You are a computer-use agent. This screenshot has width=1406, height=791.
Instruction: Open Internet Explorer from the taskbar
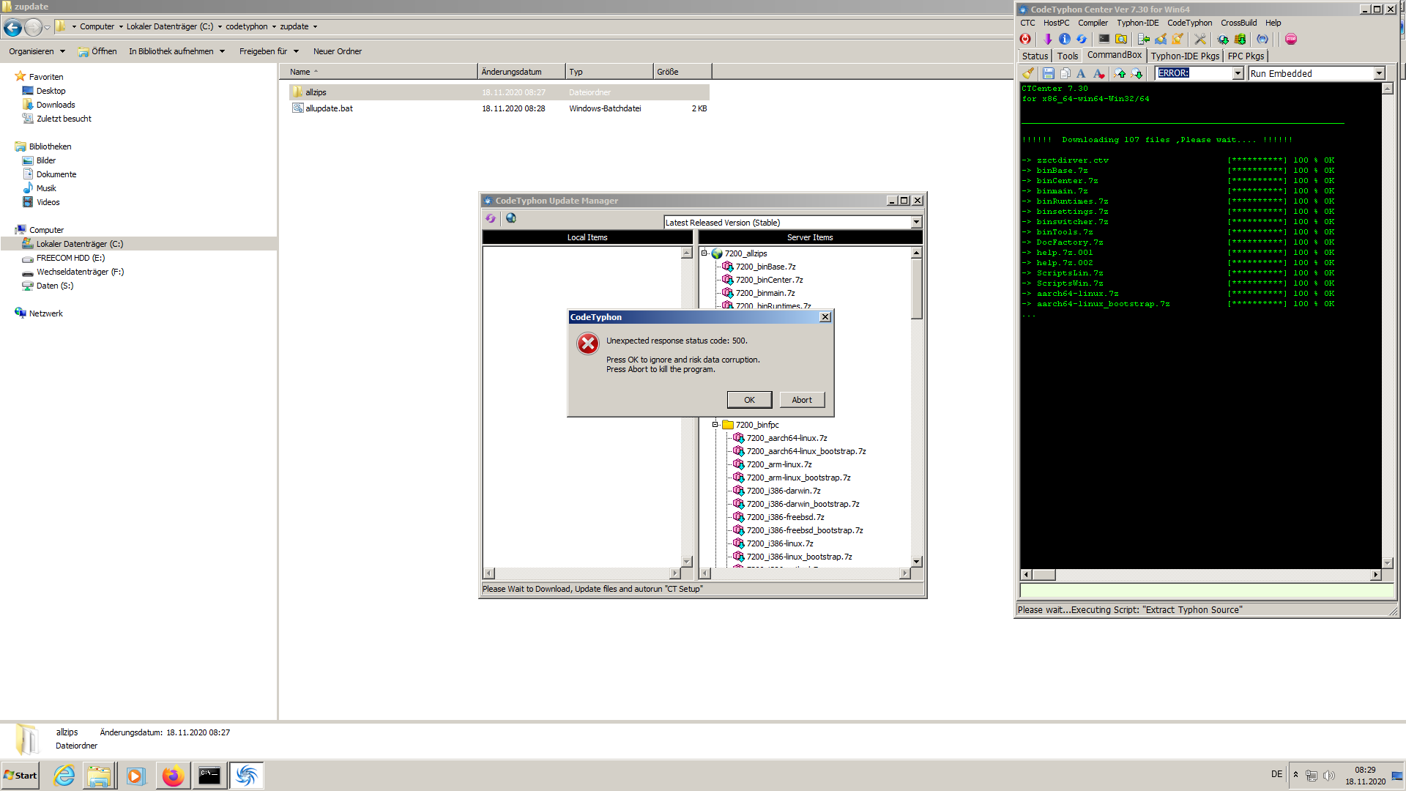[64, 776]
